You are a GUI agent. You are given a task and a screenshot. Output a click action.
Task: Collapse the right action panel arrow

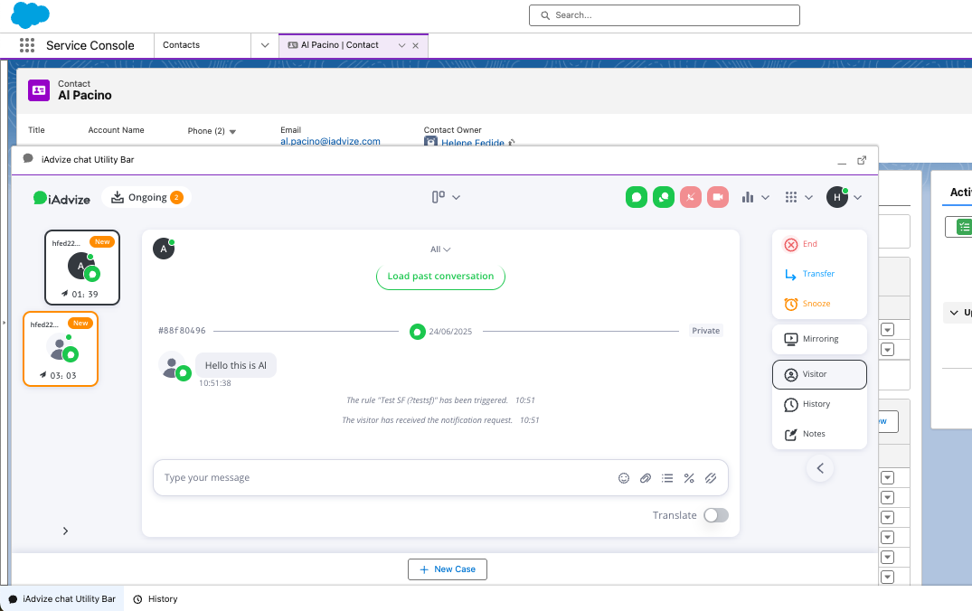point(820,468)
